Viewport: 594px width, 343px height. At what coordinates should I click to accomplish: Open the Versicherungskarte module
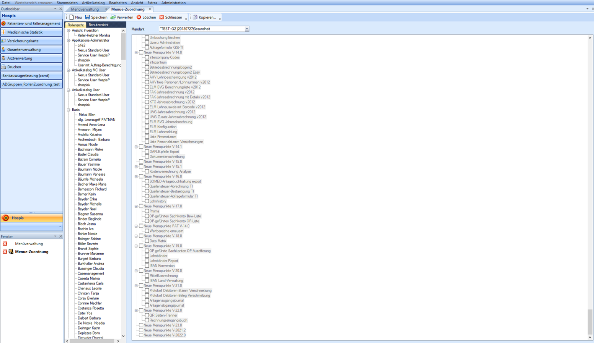point(31,41)
